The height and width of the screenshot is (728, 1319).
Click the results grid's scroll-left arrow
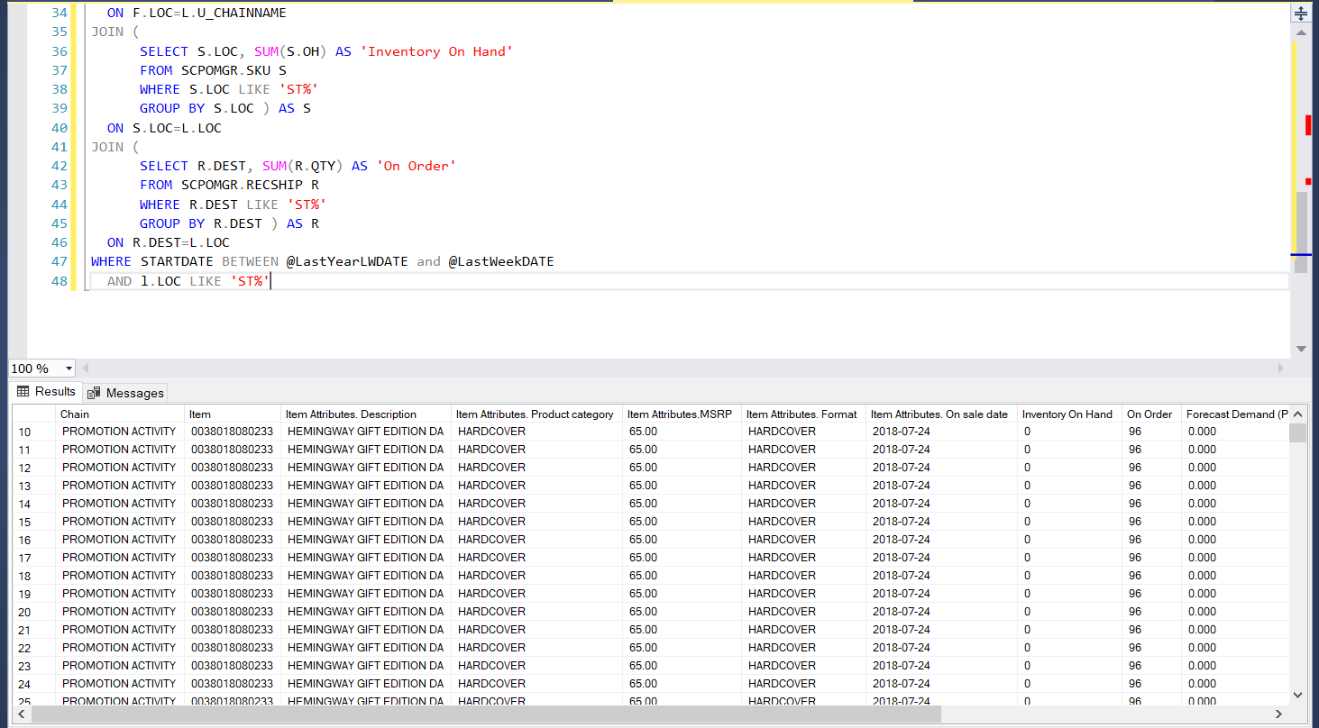coord(22,714)
